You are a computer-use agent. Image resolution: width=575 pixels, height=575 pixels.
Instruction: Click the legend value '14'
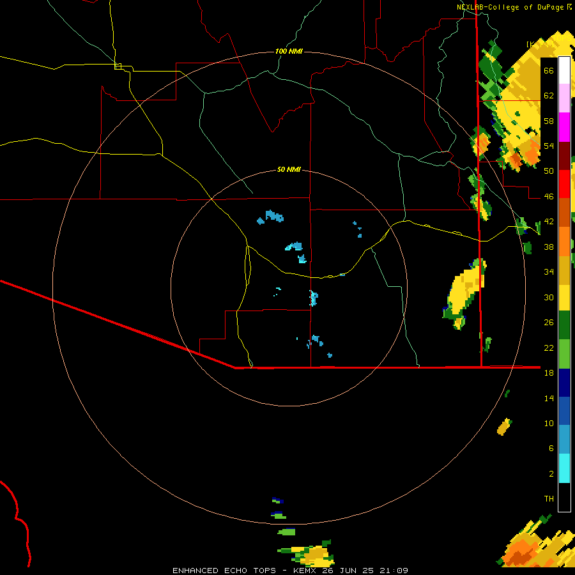coord(549,398)
